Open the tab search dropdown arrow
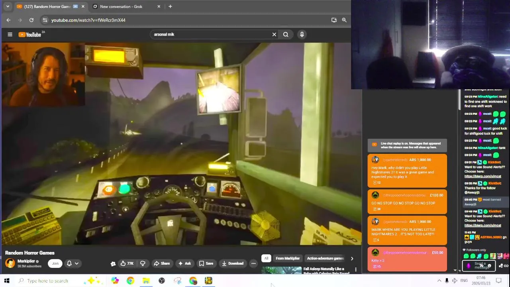This screenshot has height=287, width=510. coord(8,6)
